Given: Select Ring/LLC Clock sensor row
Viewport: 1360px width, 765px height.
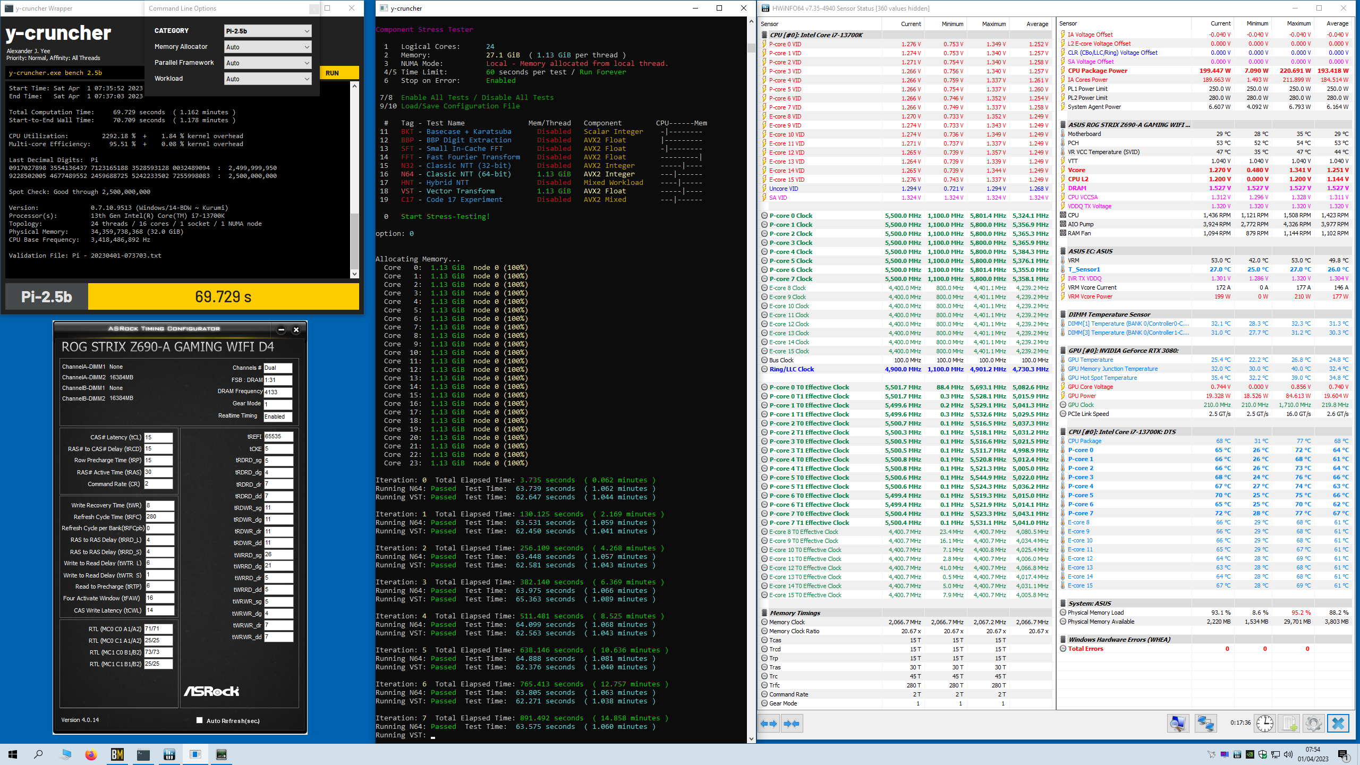Looking at the screenshot, I should click(x=905, y=369).
